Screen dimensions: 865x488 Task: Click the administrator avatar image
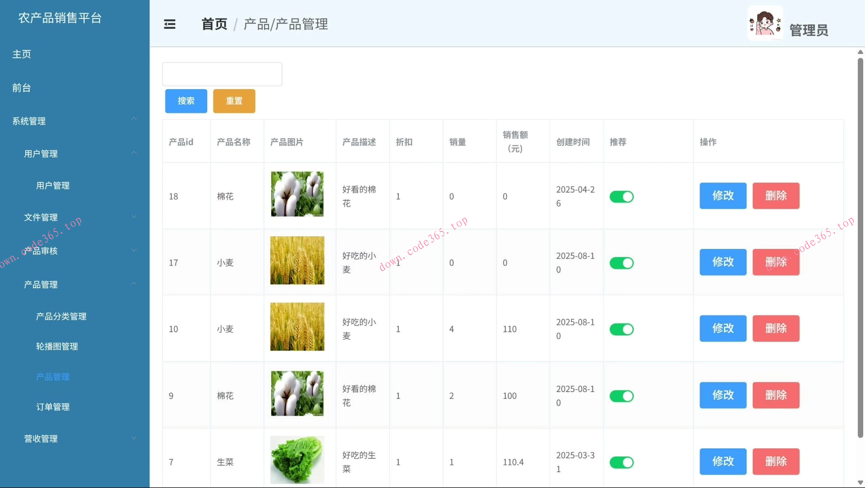pos(765,23)
